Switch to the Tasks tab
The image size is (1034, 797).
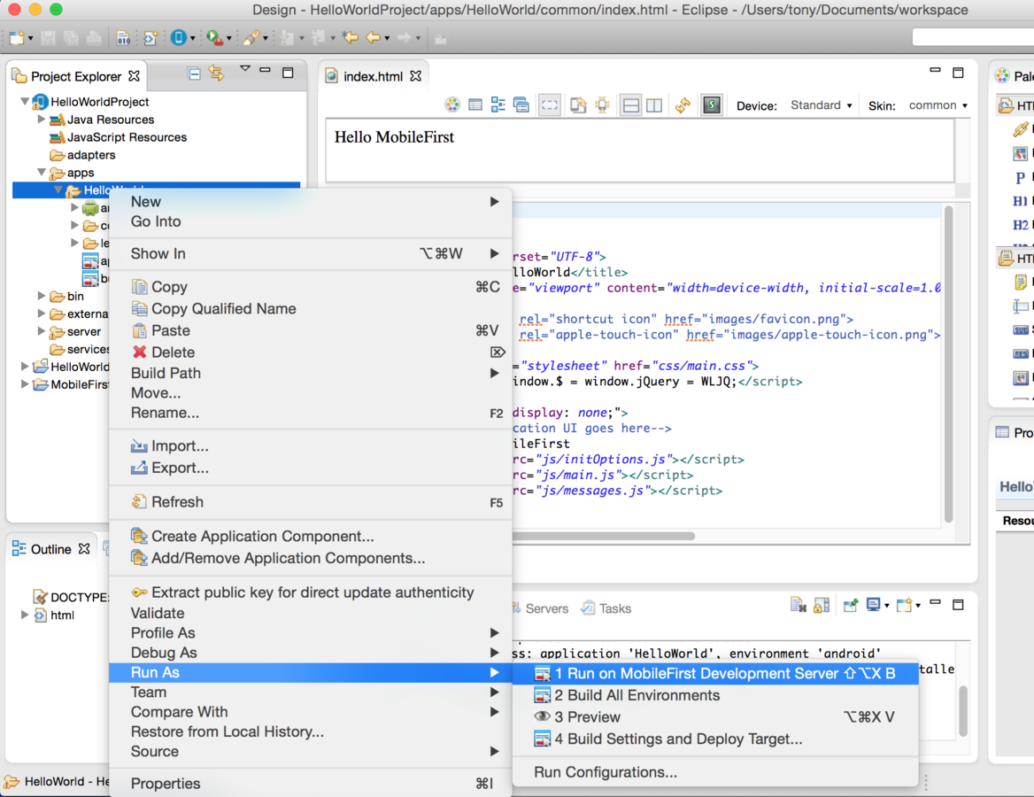pos(606,608)
